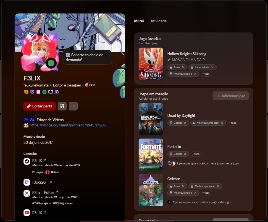Viewport: 268px width, 222px height.
Task: Remove Meio que odeio tag from Silksong
Action: point(195,74)
